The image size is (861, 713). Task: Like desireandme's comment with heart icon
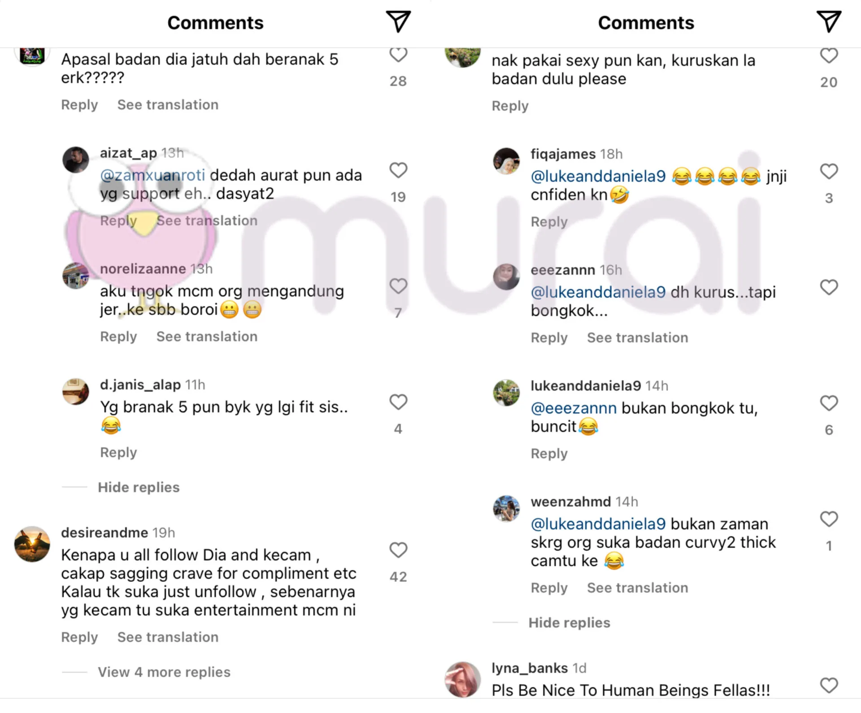398,550
